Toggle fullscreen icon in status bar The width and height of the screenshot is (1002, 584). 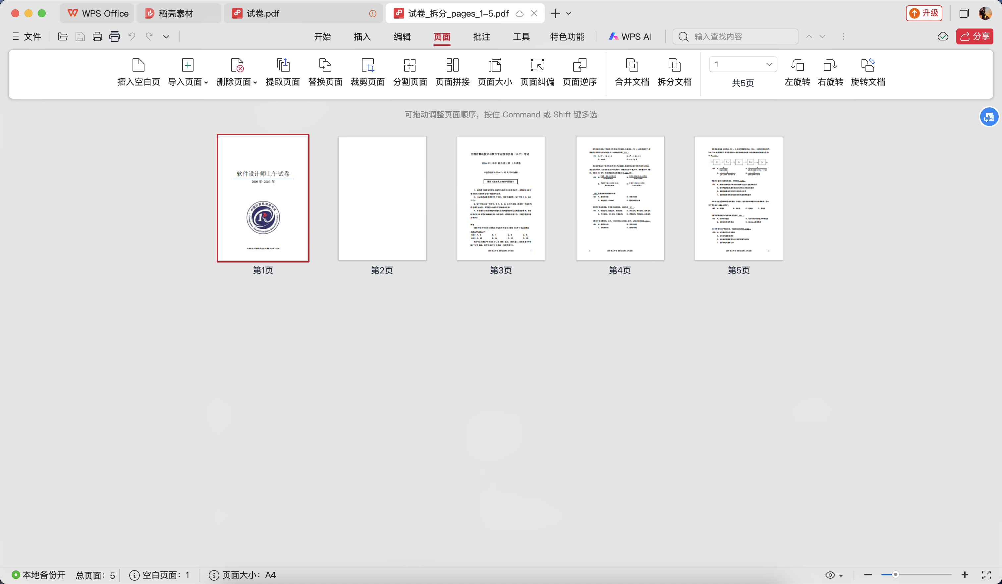986,575
